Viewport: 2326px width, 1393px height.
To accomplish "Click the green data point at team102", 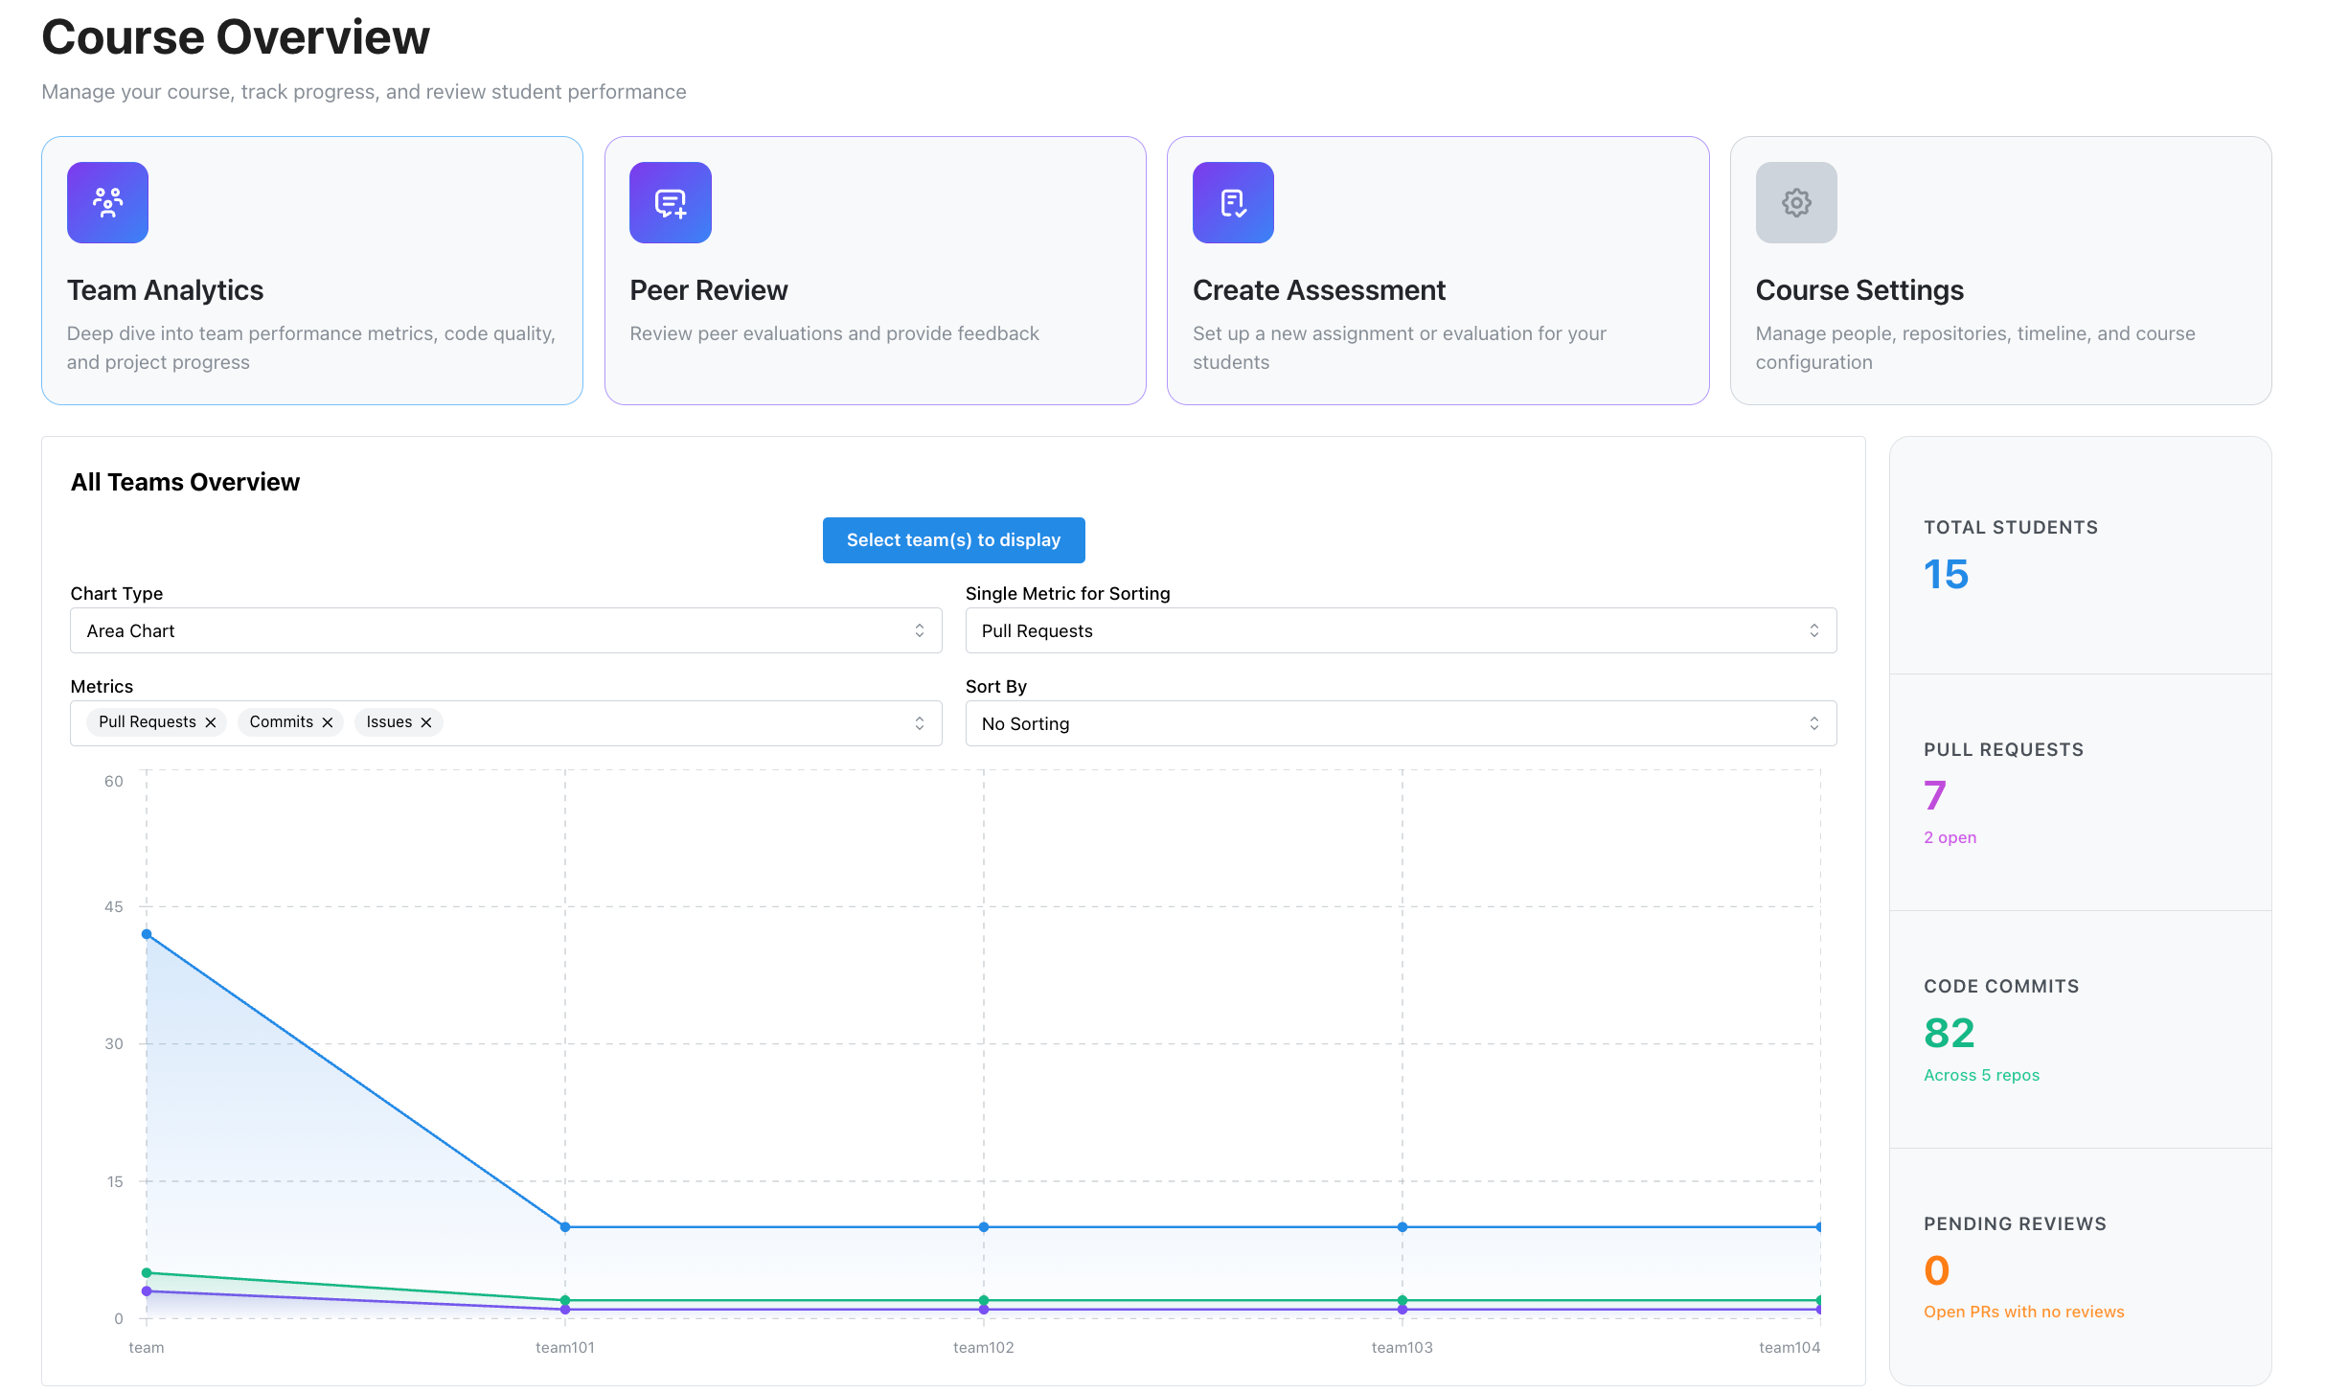I will (984, 1300).
